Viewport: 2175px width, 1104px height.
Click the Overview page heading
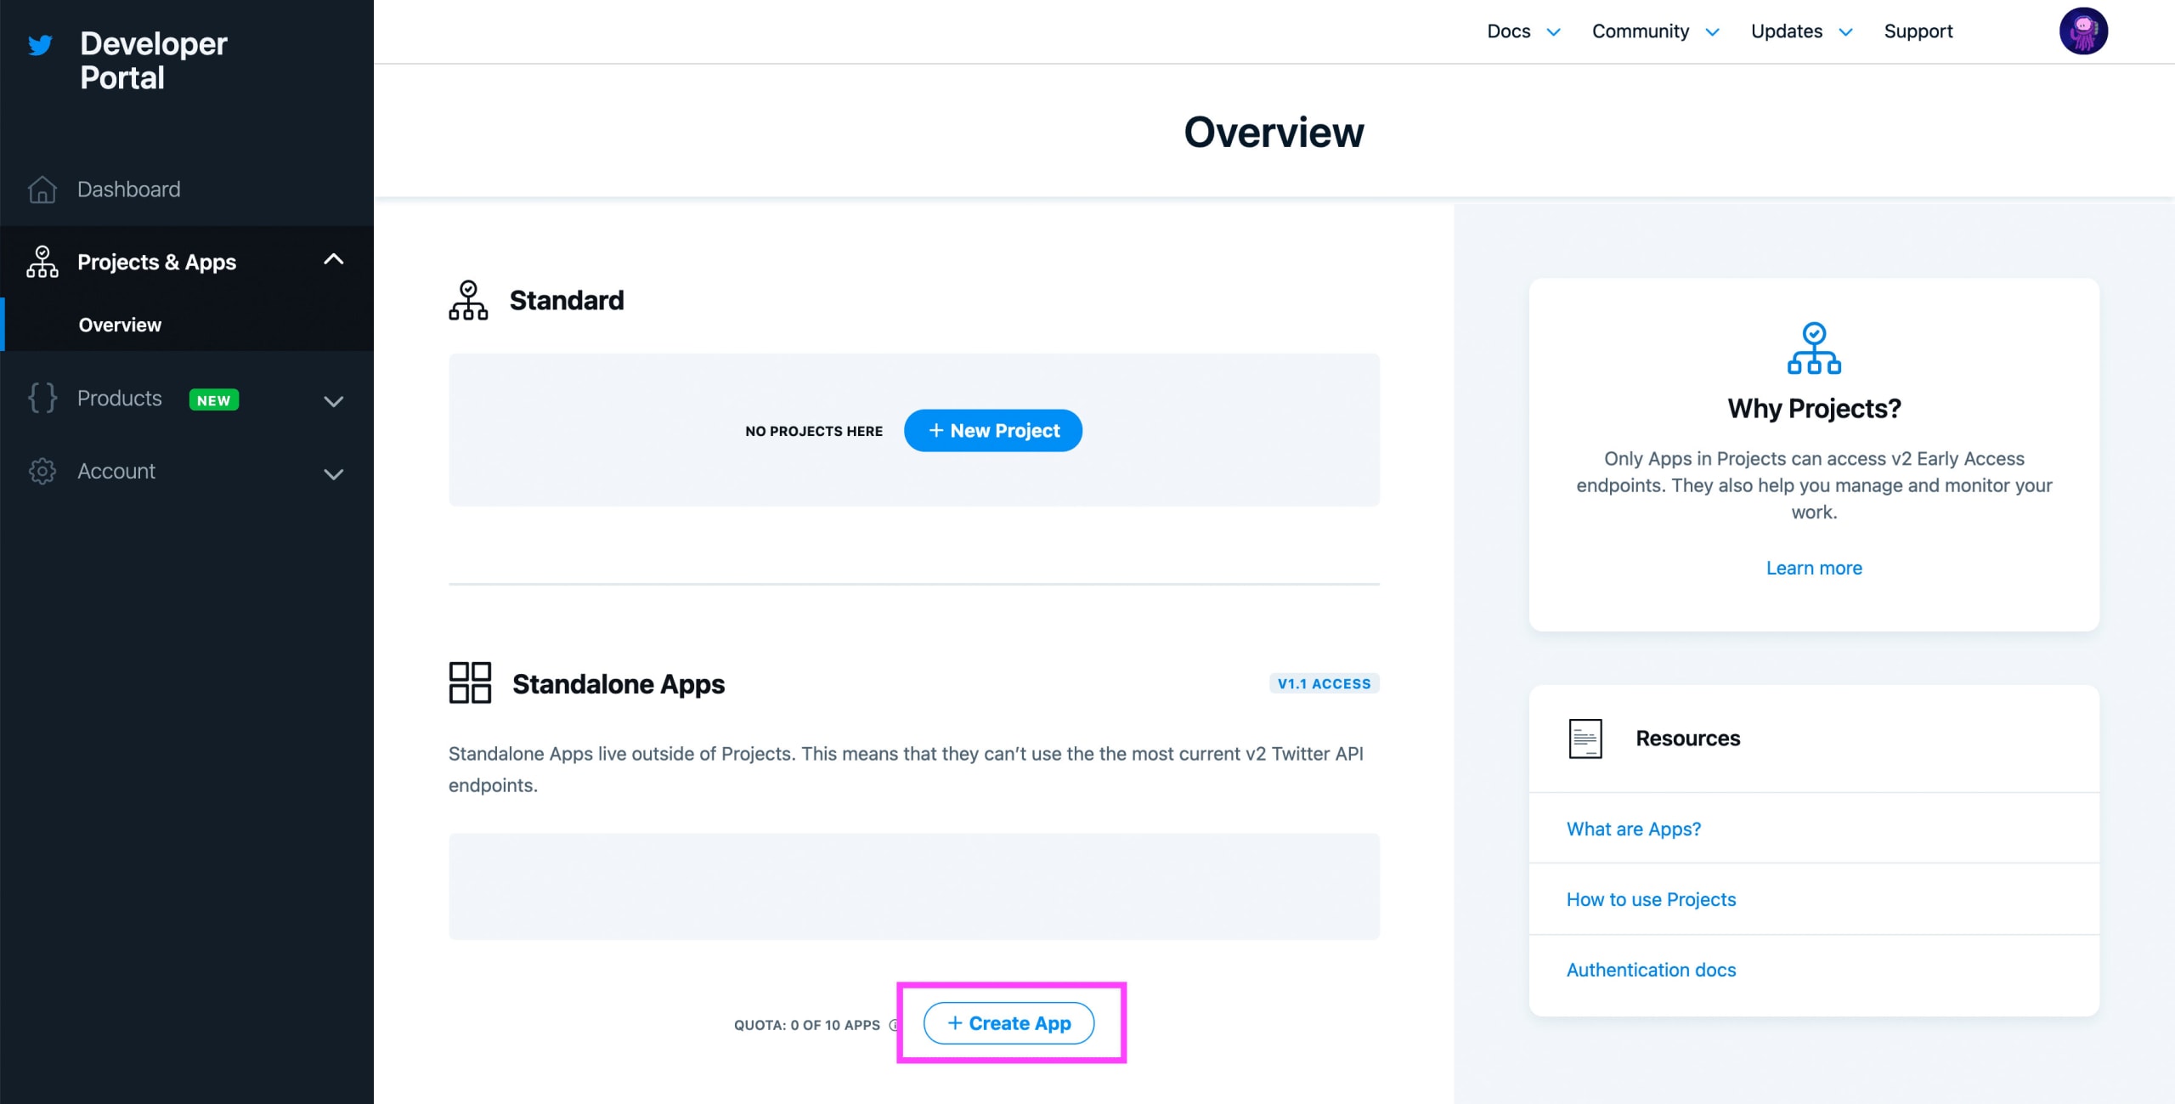coord(1274,133)
